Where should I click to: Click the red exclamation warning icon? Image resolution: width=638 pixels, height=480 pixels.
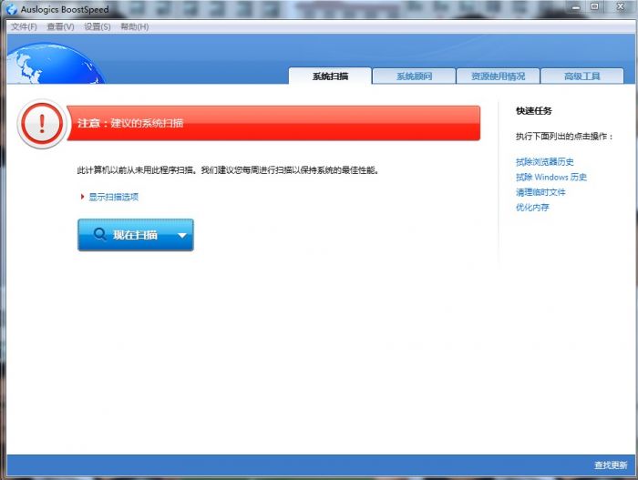42,123
